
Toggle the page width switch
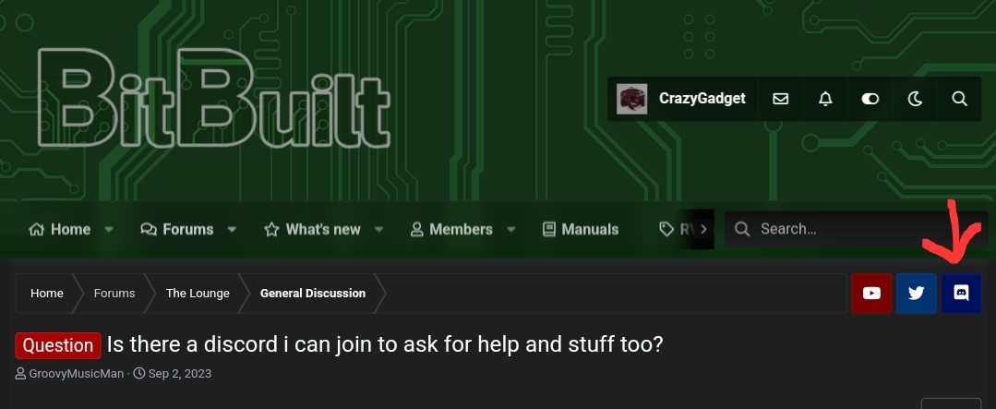pos(870,99)
